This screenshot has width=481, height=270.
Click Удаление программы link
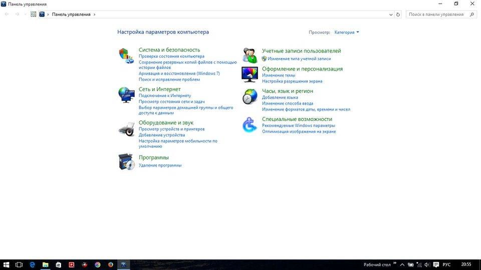[160, 165]
